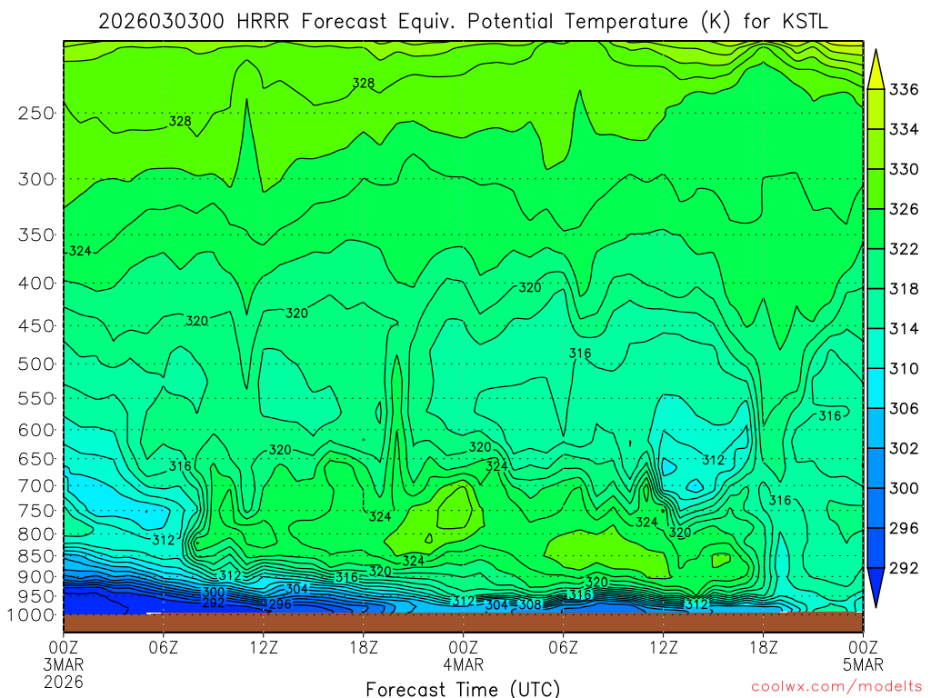This screenshot has width=931, height=698.
Task: Click the coolwx.com/modelts watermark link text
Action: pyautogui.click(x=836, y=686)
